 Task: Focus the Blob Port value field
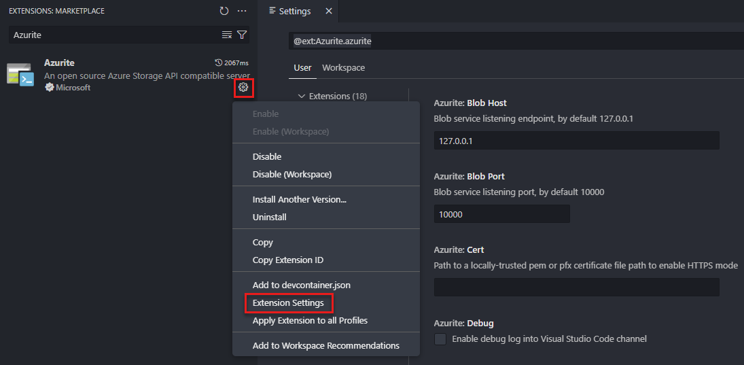(x=502, y=214)
